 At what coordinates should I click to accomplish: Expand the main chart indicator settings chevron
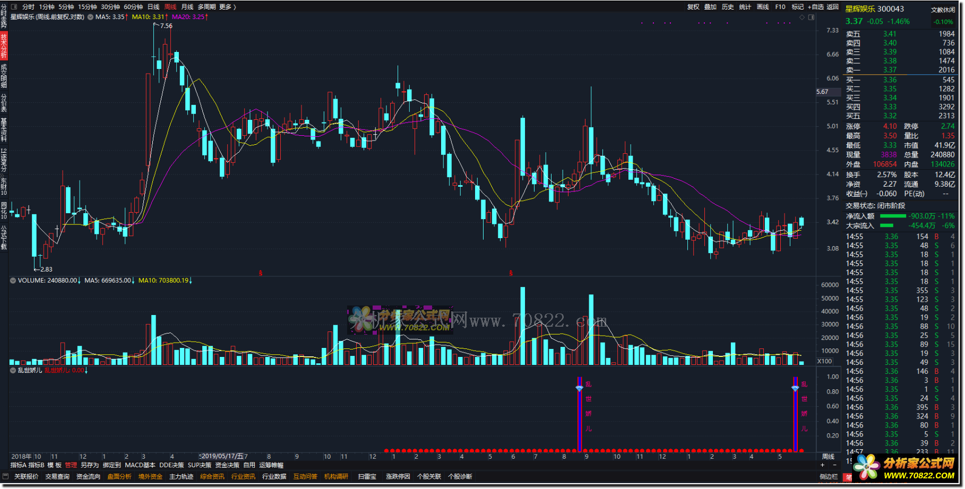90,17
